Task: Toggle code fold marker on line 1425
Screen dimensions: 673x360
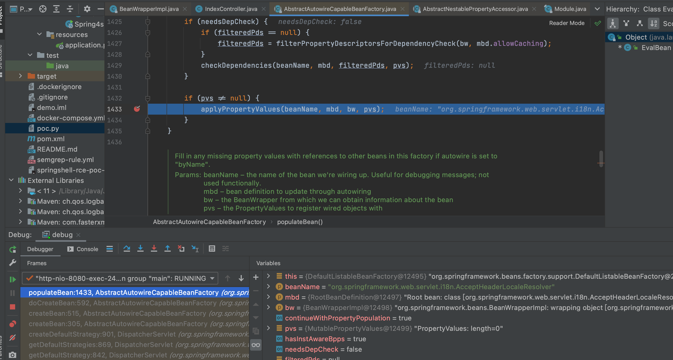Action: (147, 22)
